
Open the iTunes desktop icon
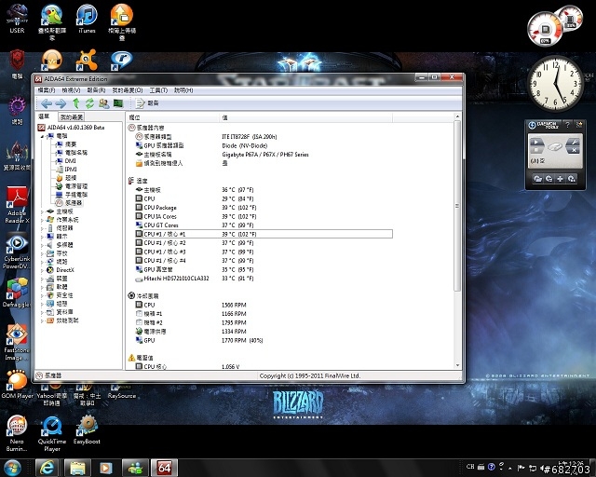tap(87, 19)
